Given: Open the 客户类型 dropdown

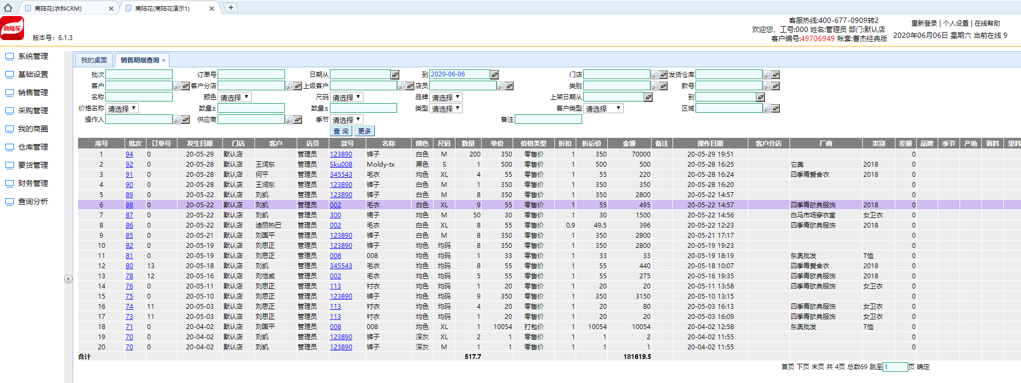Looking at the screenshot, I should pos(604,108).
